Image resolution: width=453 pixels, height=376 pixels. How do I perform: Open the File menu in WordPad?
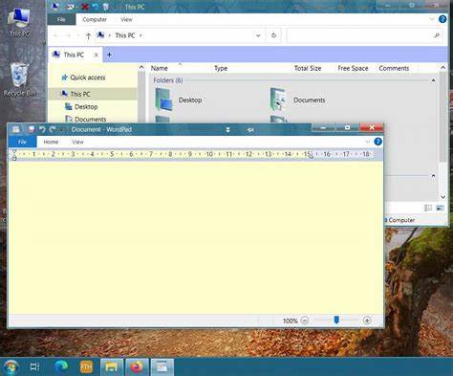tap(22, 142)
